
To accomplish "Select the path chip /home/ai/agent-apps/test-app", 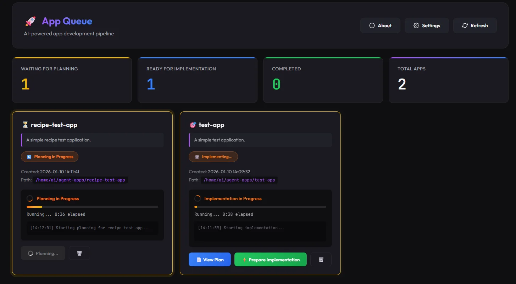I will [x=239, y=180].
